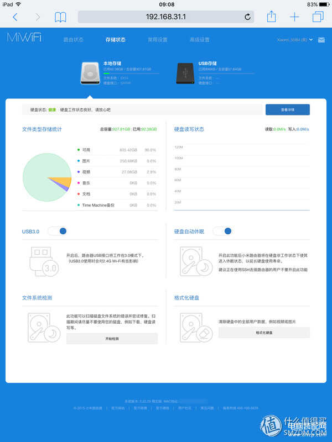
Task: Click the 格式化硬盘 button
Action: pos(264,333)
